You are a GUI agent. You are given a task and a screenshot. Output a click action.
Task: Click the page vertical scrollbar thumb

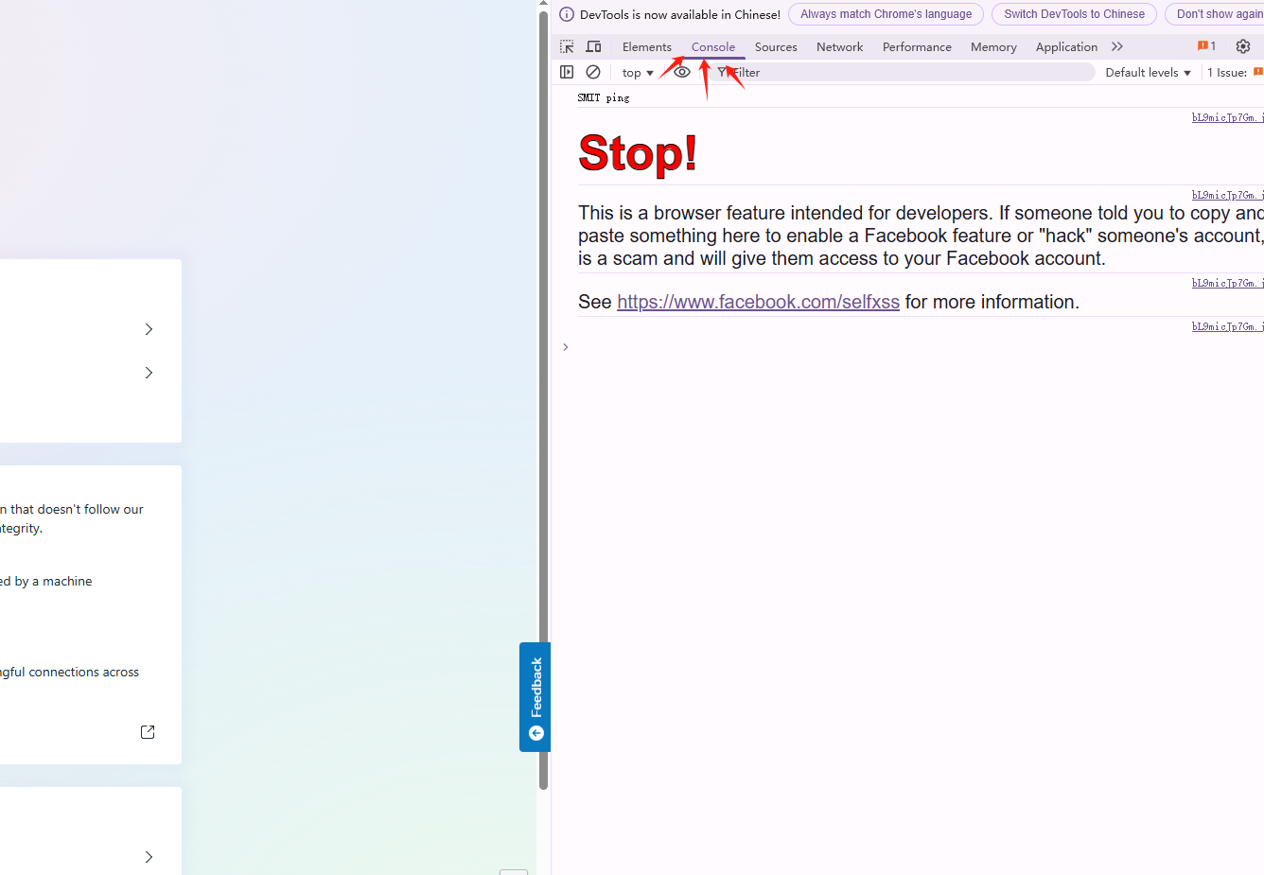(543, 400)
